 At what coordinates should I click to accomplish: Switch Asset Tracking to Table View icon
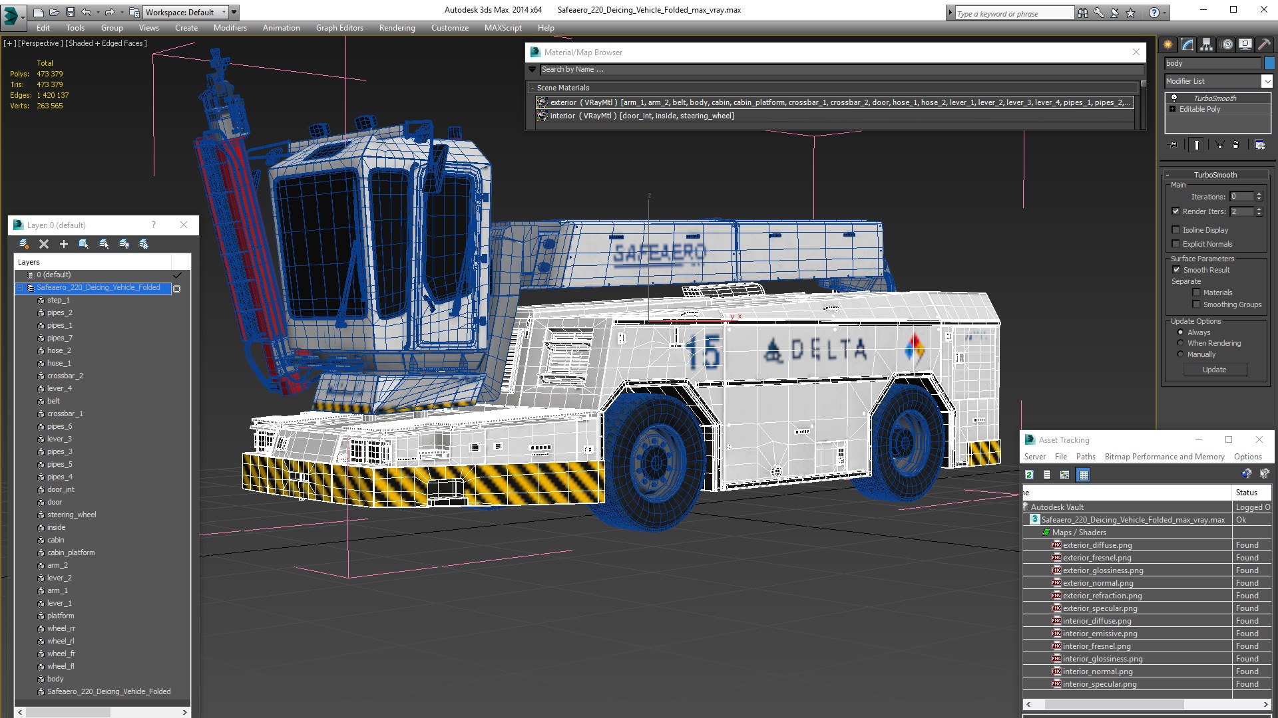1084,475
